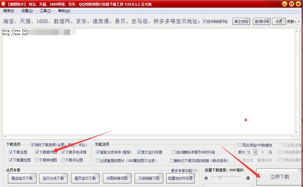Click the yellow minimize window icon

(285, 4)
